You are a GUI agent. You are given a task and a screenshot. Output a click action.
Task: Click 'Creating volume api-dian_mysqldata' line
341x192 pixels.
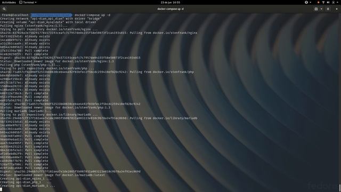click(x=48, y=22)
